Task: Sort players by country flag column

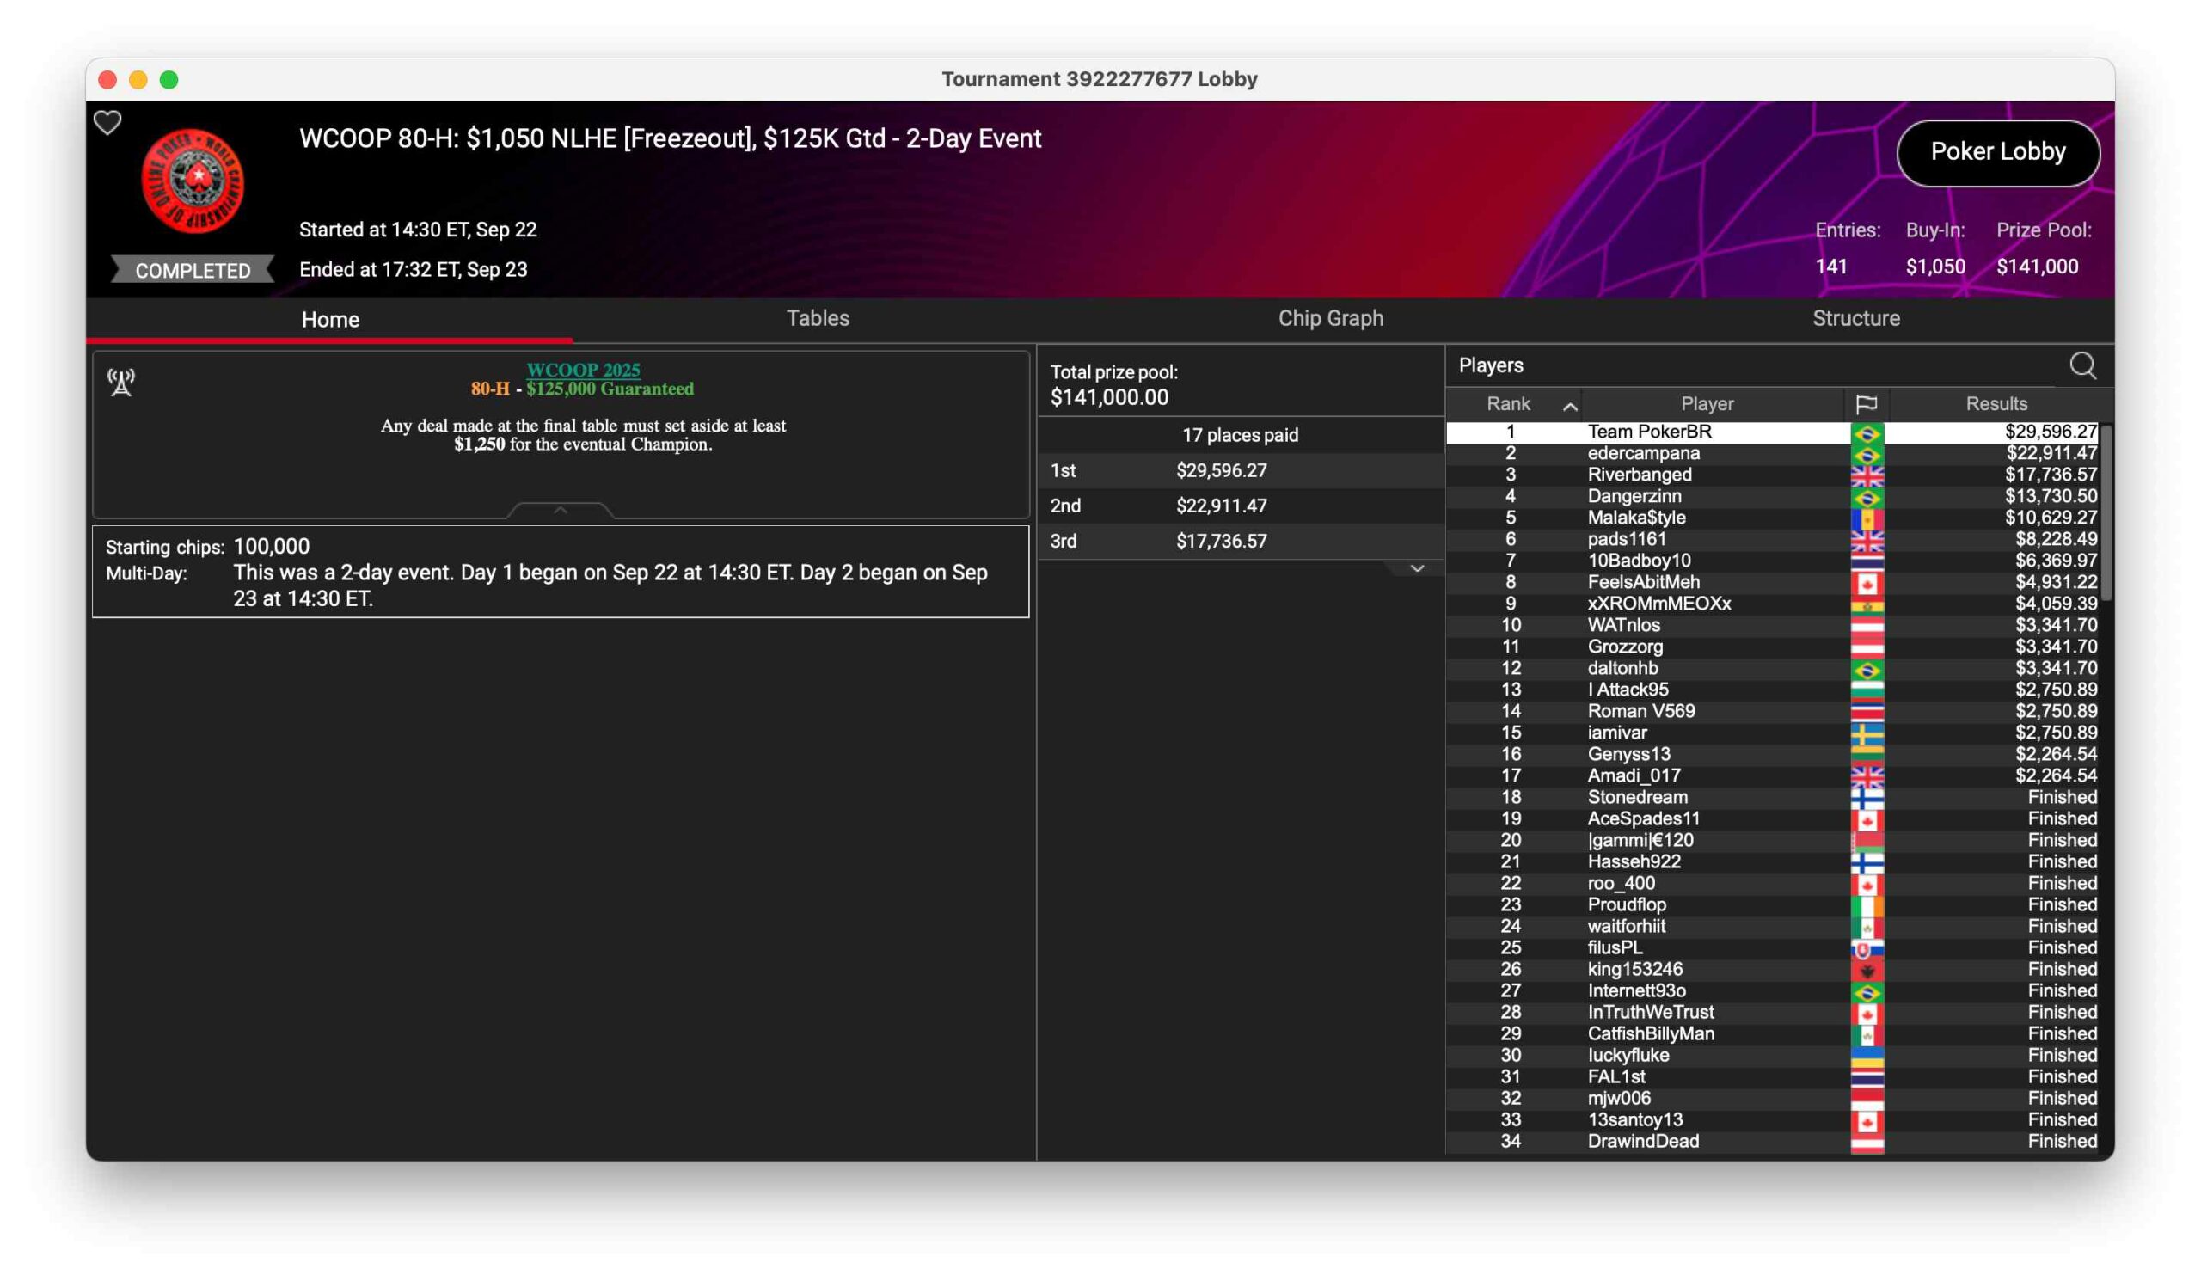Action: 1866,404
